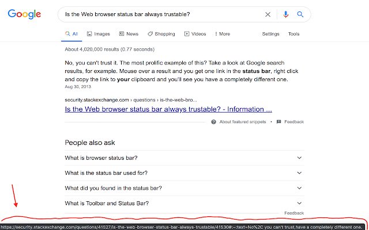
Task: Click inside the search query field
Action: (163, 14)
